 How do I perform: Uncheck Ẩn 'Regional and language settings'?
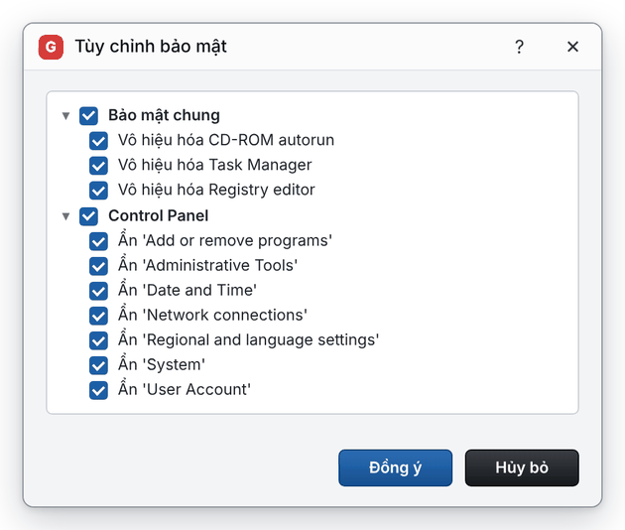98,340
